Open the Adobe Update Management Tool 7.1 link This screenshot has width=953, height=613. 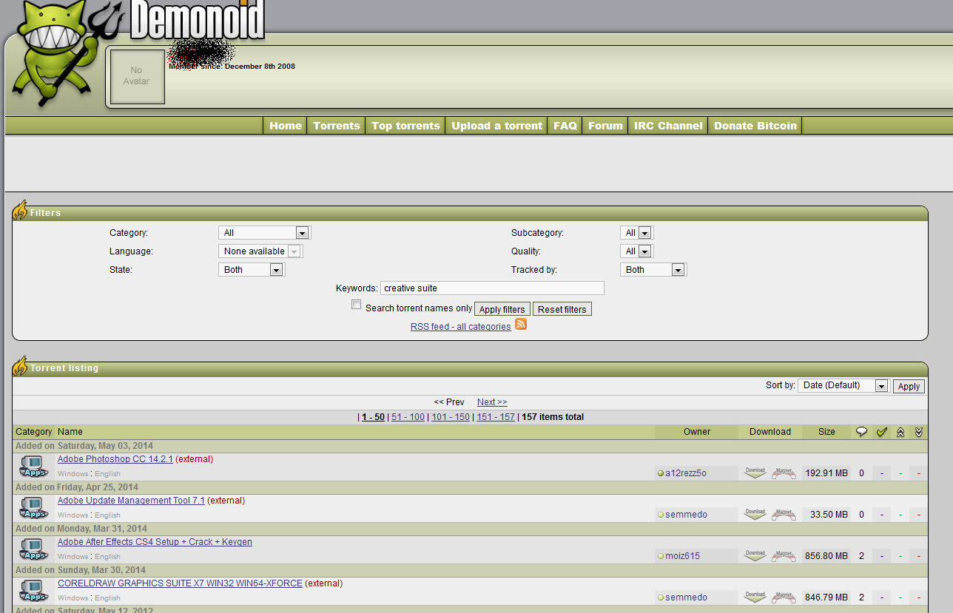coord(131,501)
